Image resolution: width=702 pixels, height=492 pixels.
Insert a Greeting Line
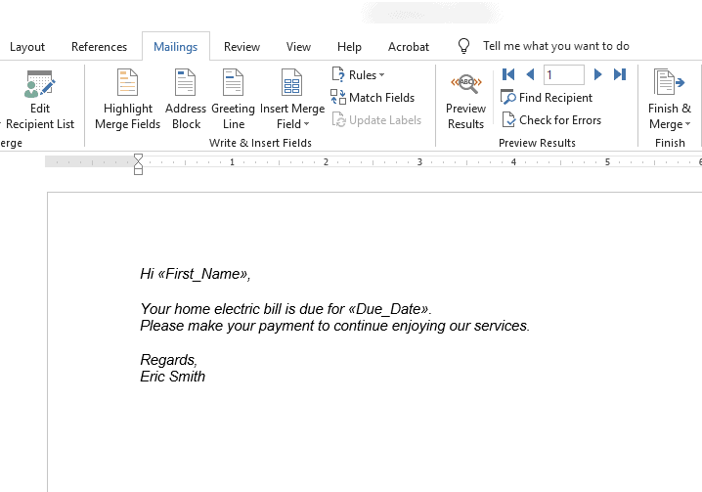click(233, 100)
